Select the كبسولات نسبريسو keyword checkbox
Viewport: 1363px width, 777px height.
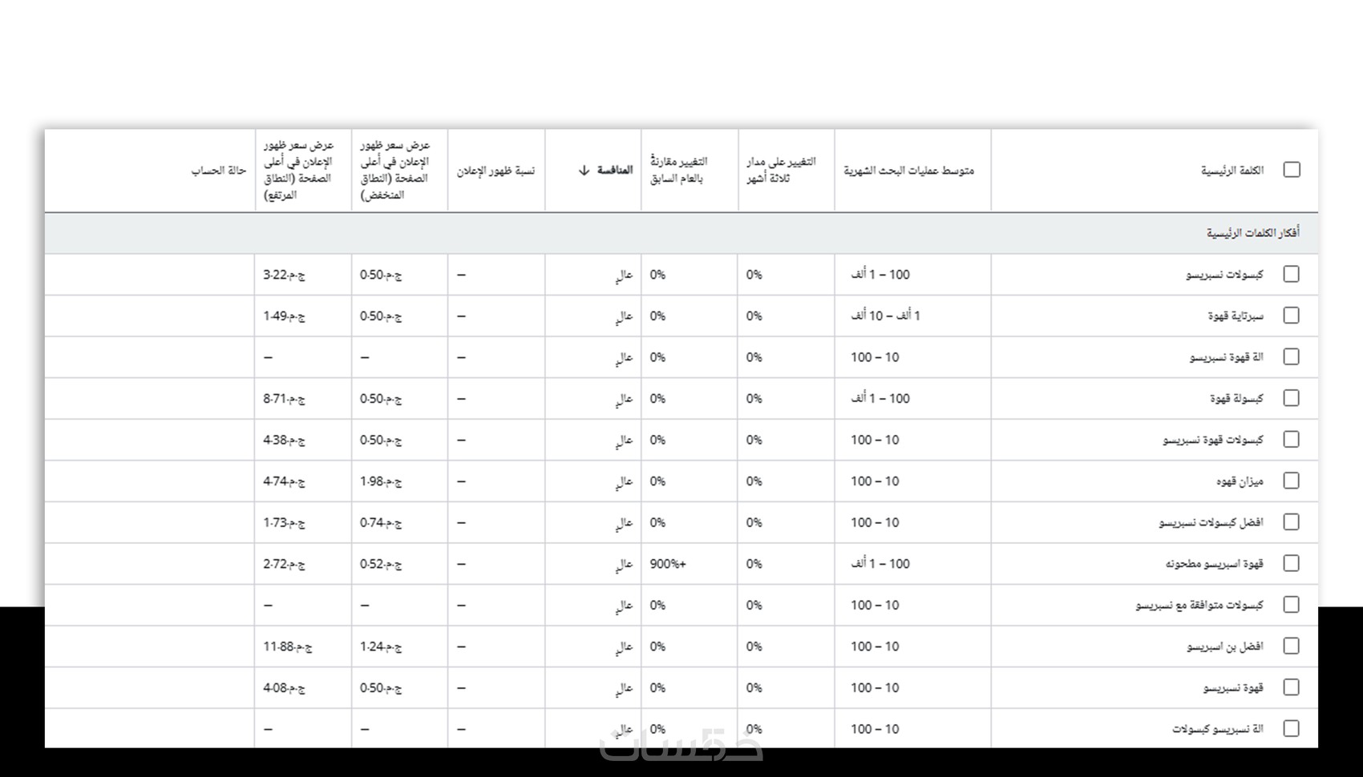point(1291,274)
